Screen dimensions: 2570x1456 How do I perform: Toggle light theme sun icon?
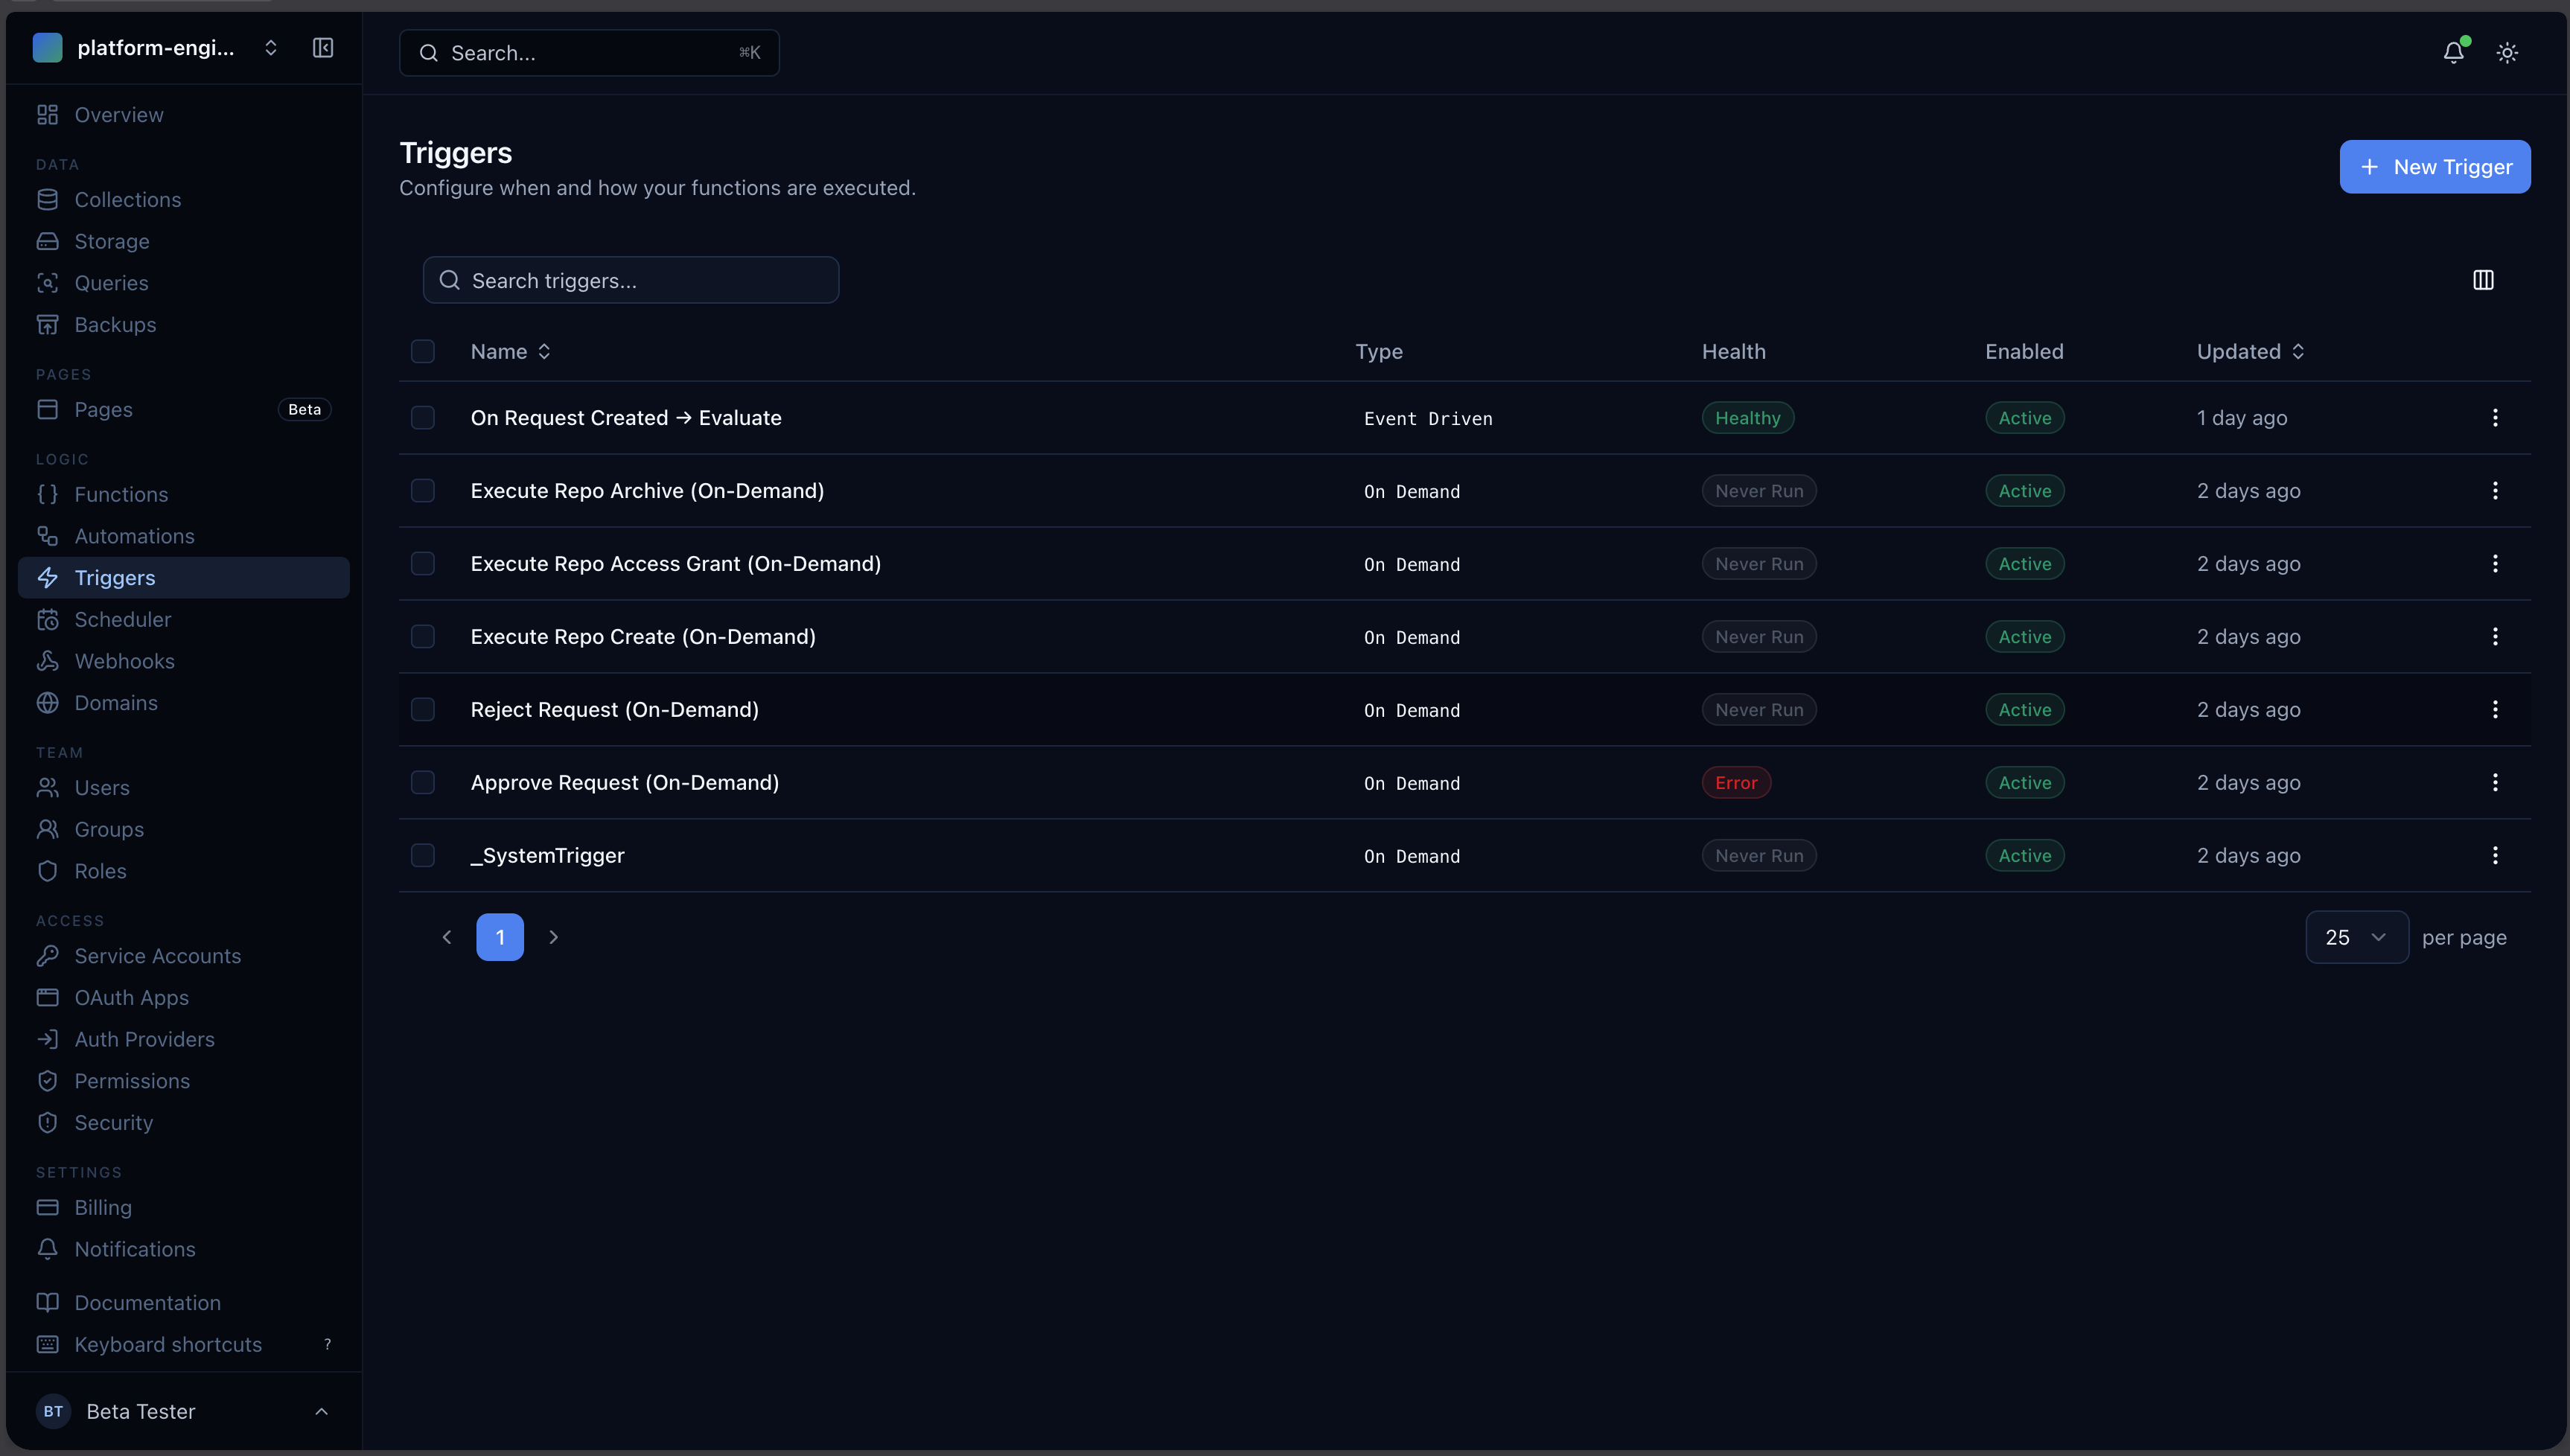coord(2506,52)
